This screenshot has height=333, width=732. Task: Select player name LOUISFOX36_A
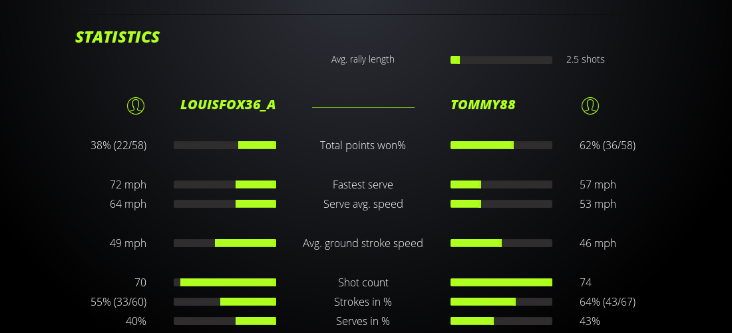coord(228,105)
